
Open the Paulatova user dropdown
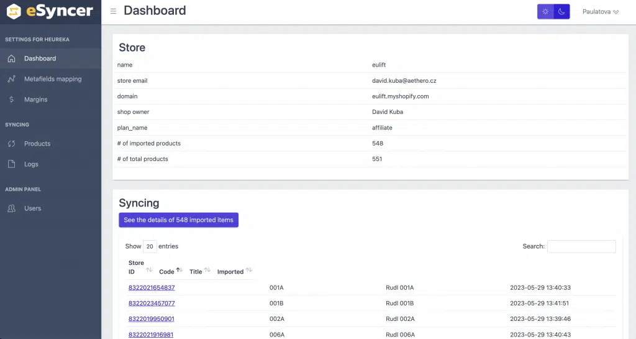[x=600, y=12]
